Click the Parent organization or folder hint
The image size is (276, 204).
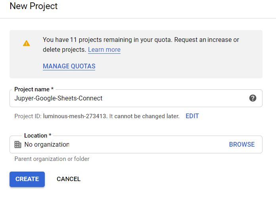[x=52, y=159]
